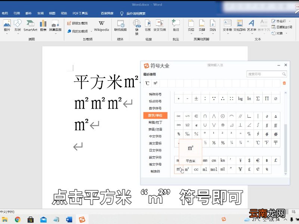Viewport: 299px width, 224px height.
Task: Insert an online video via 联机视频
Action: [x=120, y=26]
